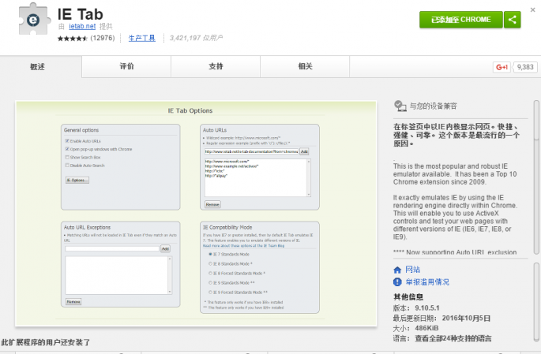Click the Auto URLs text input field
Viewport: 541px width, 354px height.
[x=250, y=151]
